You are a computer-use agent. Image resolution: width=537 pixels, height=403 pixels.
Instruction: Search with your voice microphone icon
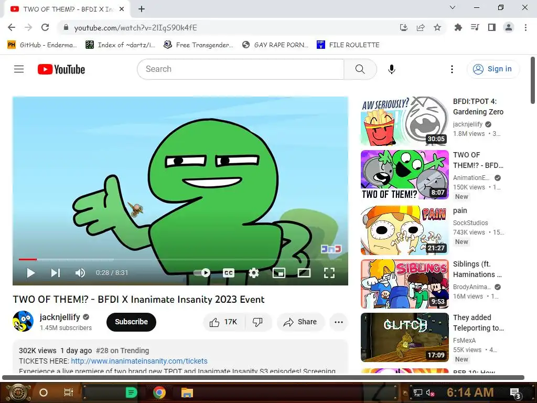tap(391, 69)
